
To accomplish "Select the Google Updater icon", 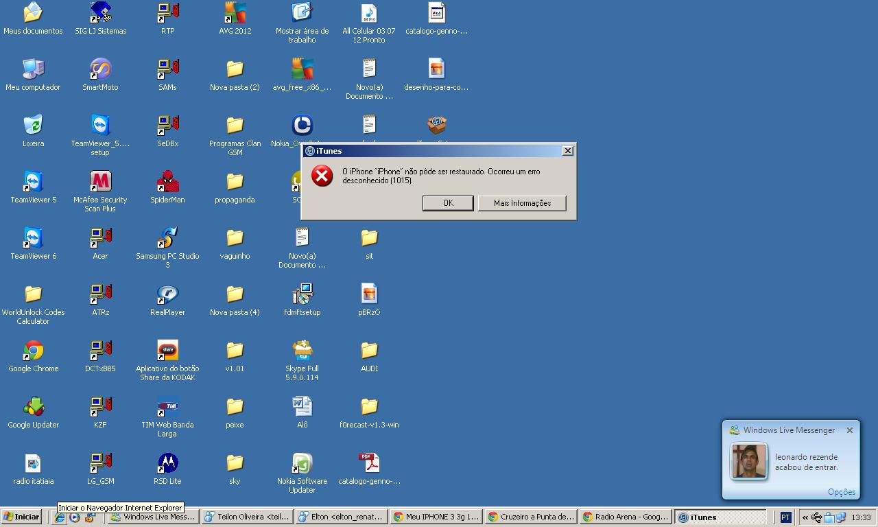I will [x=33, y=406].
